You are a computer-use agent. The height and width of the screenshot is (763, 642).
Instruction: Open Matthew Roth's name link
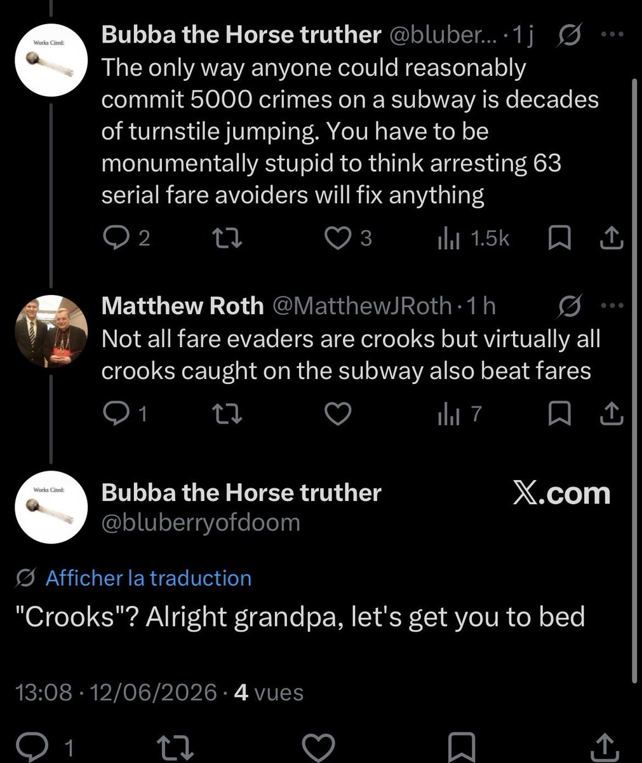pyautogui.click(x=182, y=306)
